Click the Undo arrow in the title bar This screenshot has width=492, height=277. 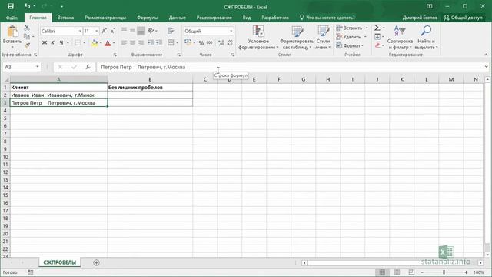tap(28, 6)
